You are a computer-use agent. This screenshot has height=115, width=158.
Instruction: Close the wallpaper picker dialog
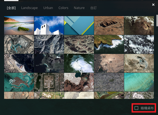click(x=153, y=5)
